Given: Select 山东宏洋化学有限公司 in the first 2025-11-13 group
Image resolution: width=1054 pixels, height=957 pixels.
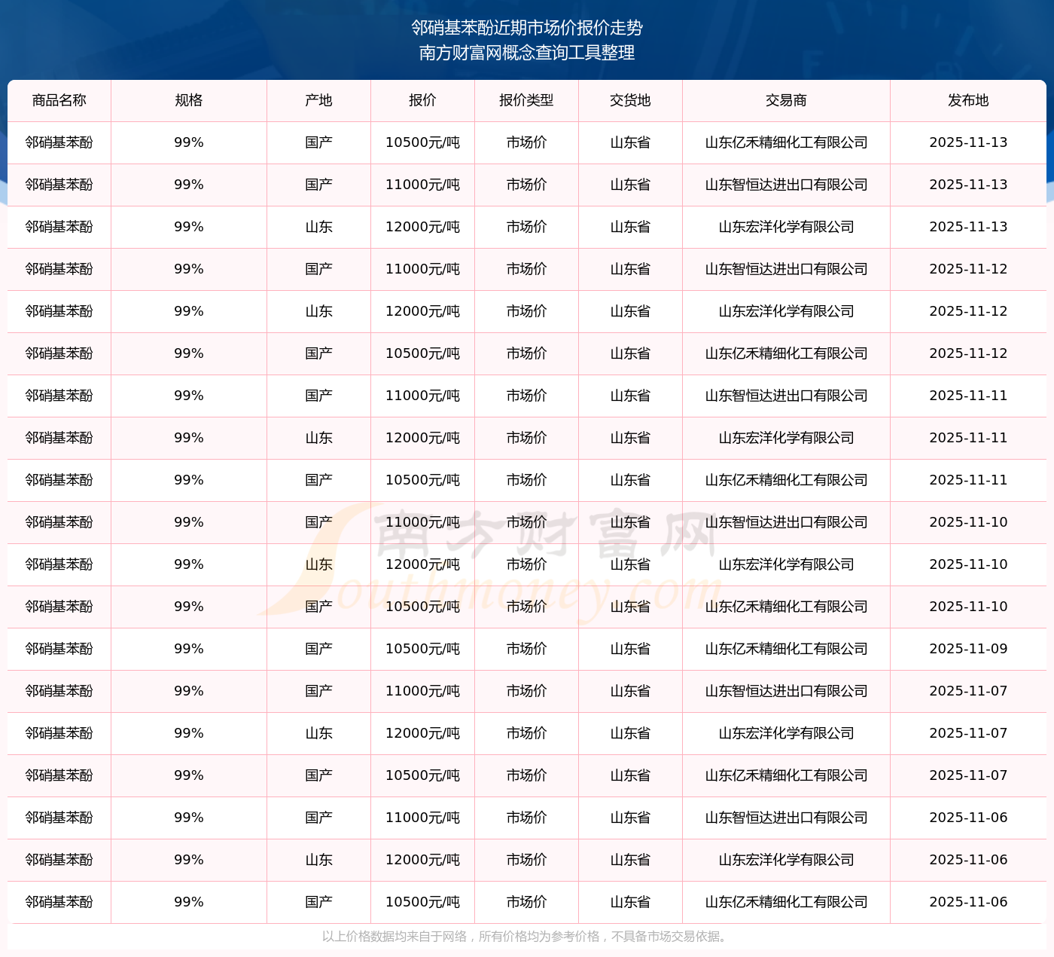Looking at the screenshot, I should 786,227.
